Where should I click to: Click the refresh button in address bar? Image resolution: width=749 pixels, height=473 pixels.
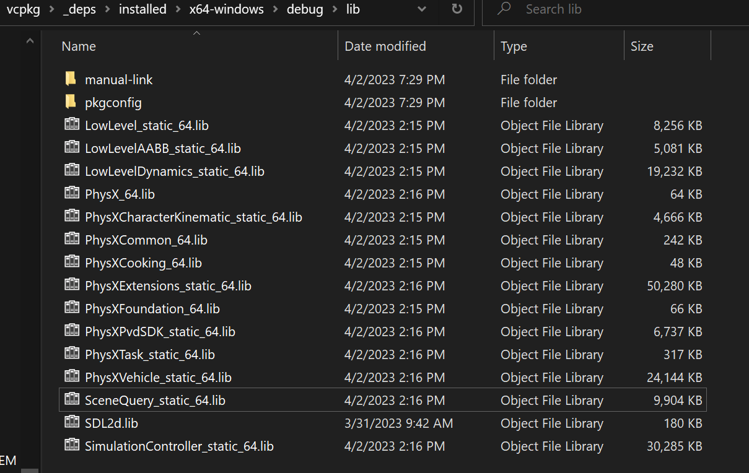click(x=456, y=9)
